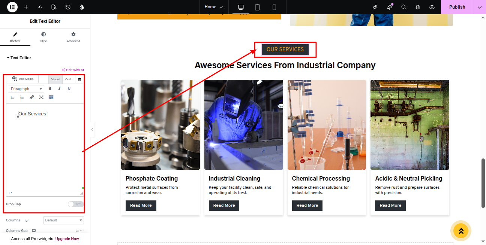Switch to mobile portrait device view
This screenshot has width=486, height=245.
click(x=274, y=7)
